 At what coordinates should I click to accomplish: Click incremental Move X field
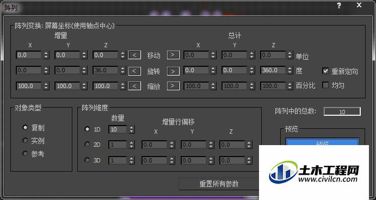pos(29,55)
